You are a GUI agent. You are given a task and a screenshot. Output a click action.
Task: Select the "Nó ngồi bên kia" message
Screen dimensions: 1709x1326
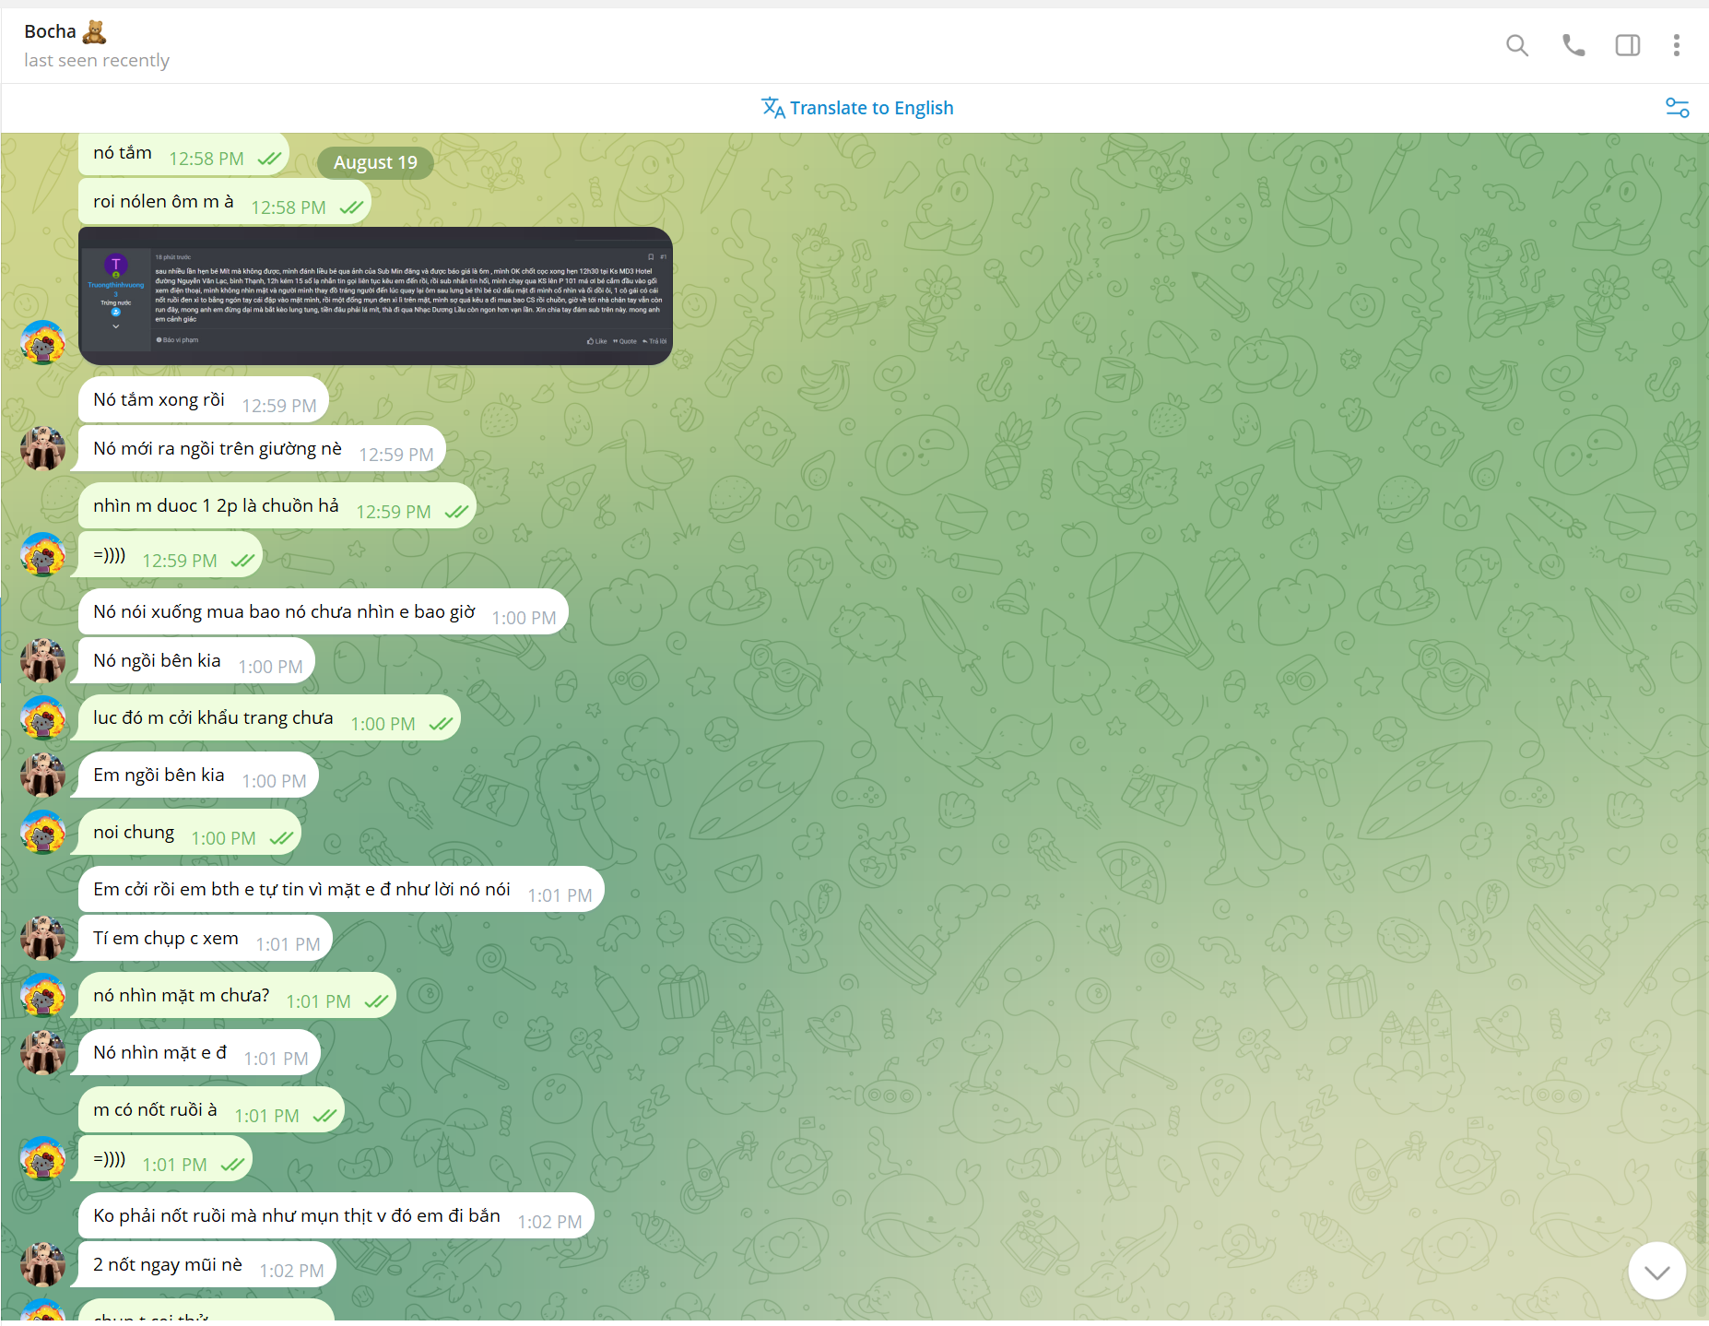pyautogui.click(x=196, y=661)
